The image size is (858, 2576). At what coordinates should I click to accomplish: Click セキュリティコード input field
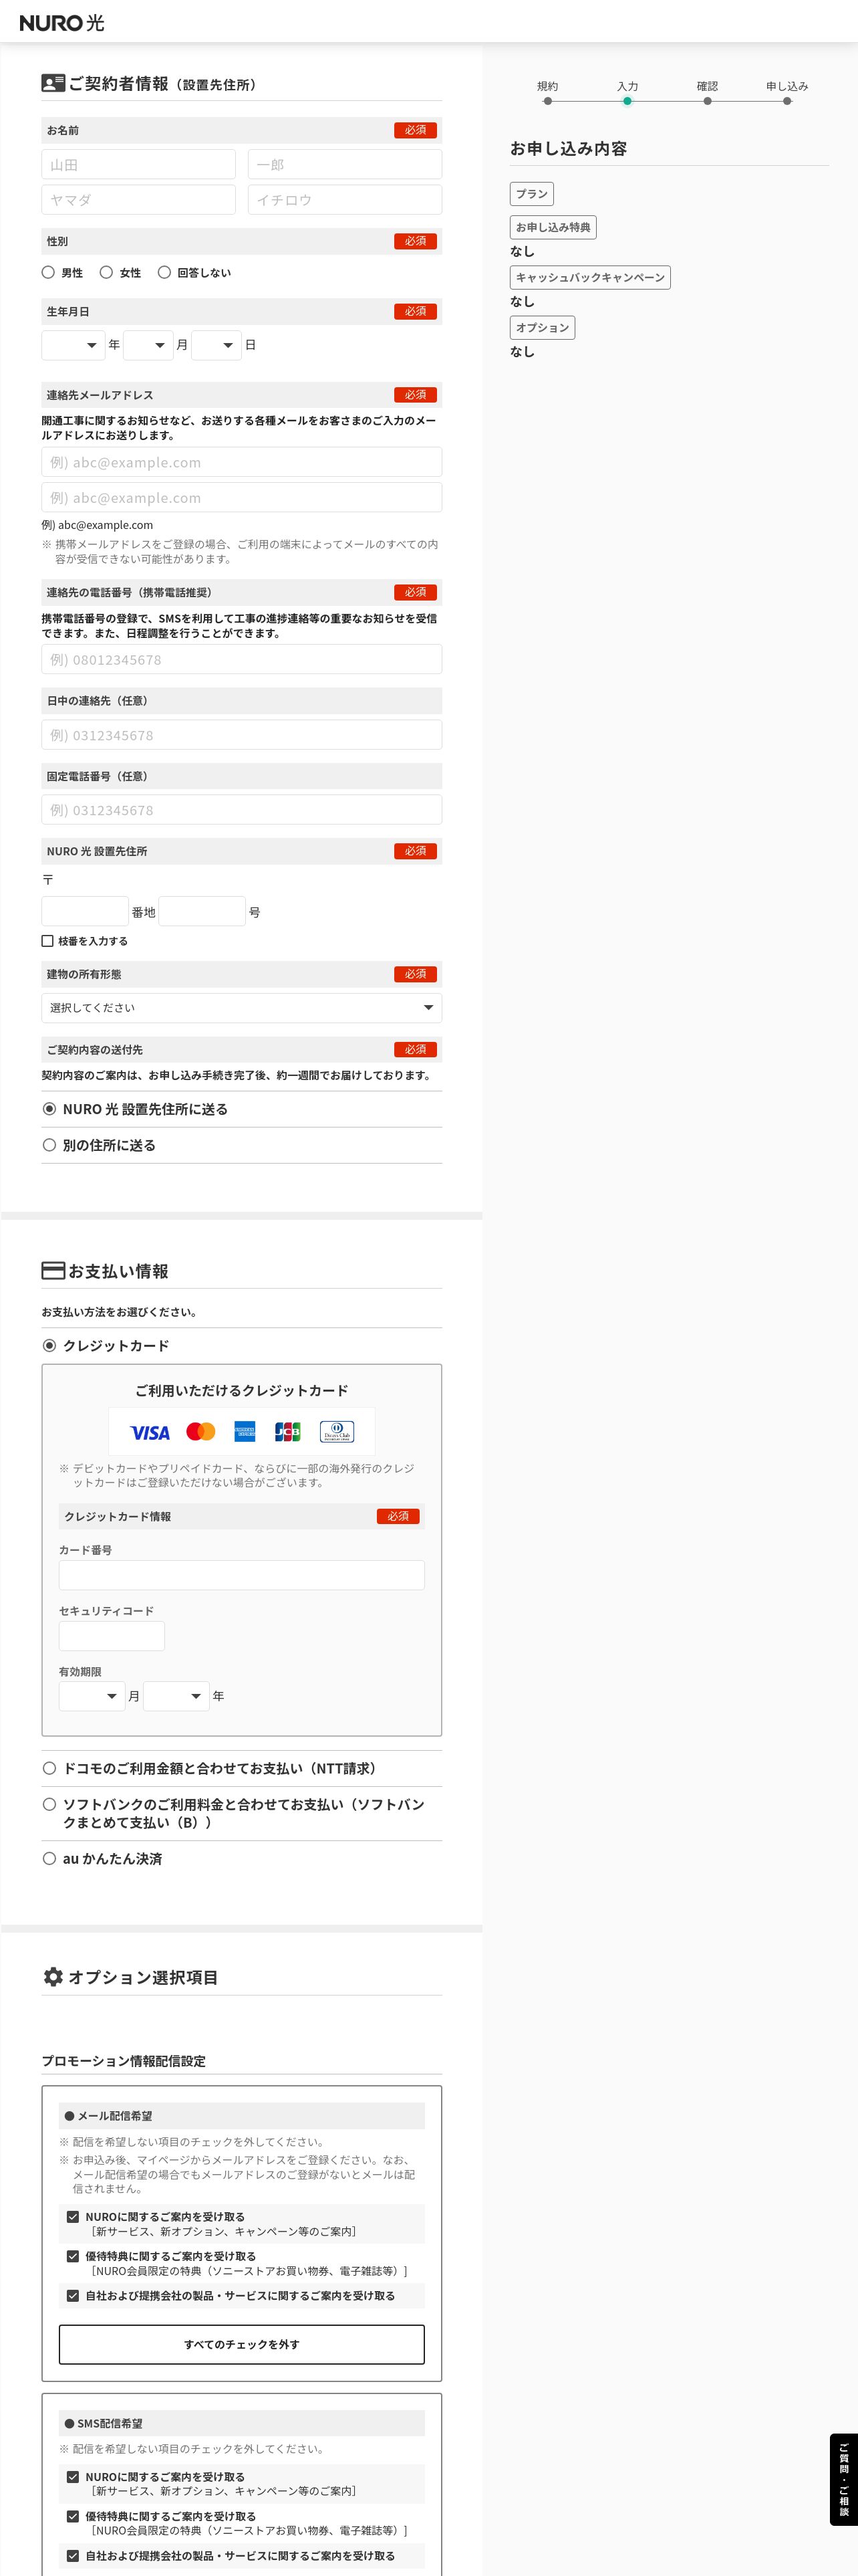tap(112, 1636)
